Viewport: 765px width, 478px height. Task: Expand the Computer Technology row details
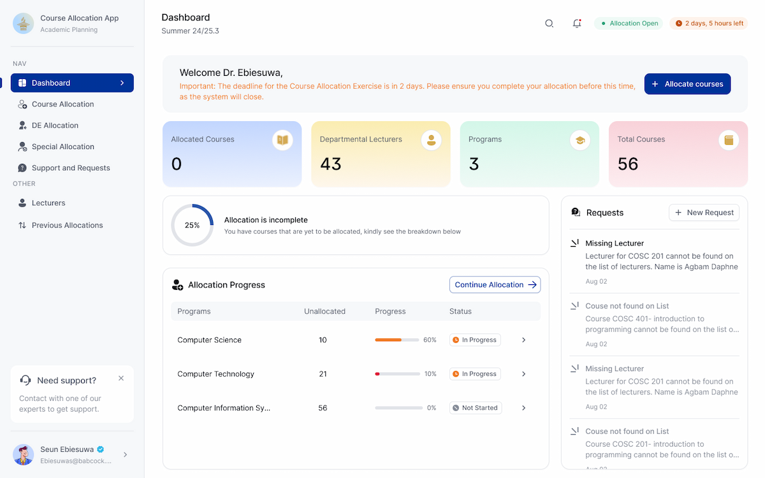[523, 373]
